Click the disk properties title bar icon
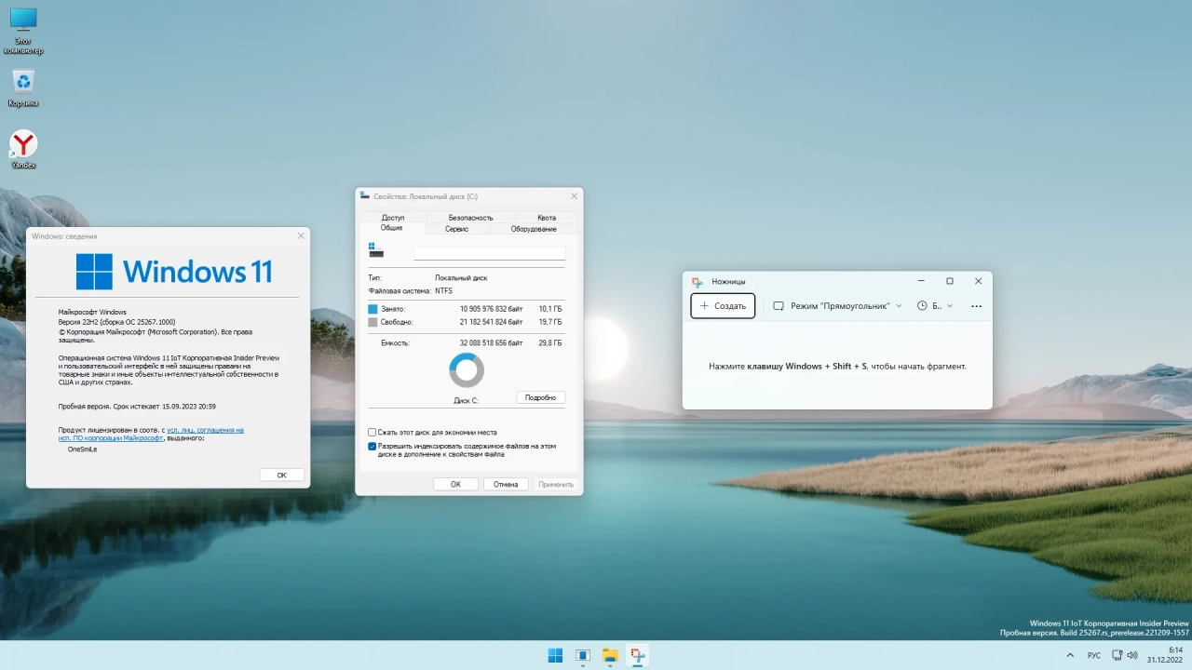The height and width of the screenshot is (670, 1192). point(365,196)
